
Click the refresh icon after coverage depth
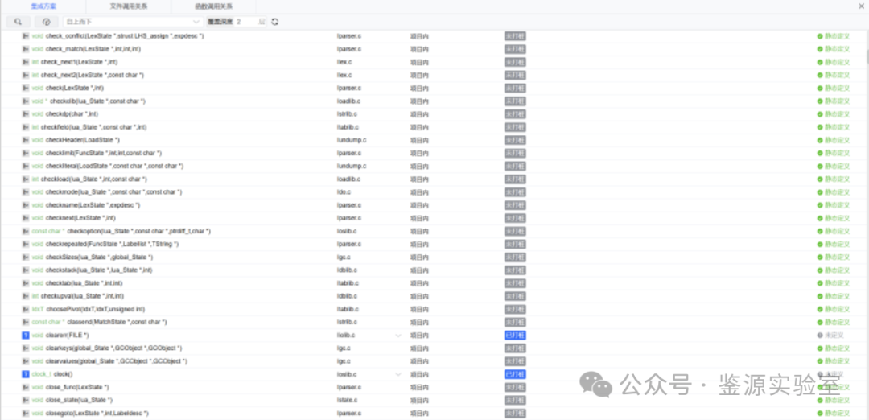(x=274, y=22)
